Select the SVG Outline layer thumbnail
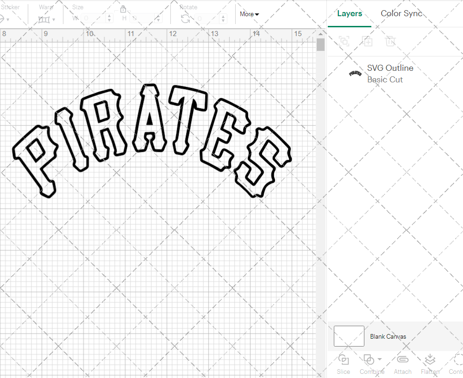 [355, 74]
